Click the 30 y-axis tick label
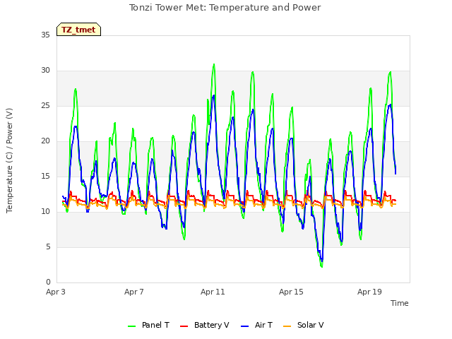The image size is (452, 339). [45, 71]
